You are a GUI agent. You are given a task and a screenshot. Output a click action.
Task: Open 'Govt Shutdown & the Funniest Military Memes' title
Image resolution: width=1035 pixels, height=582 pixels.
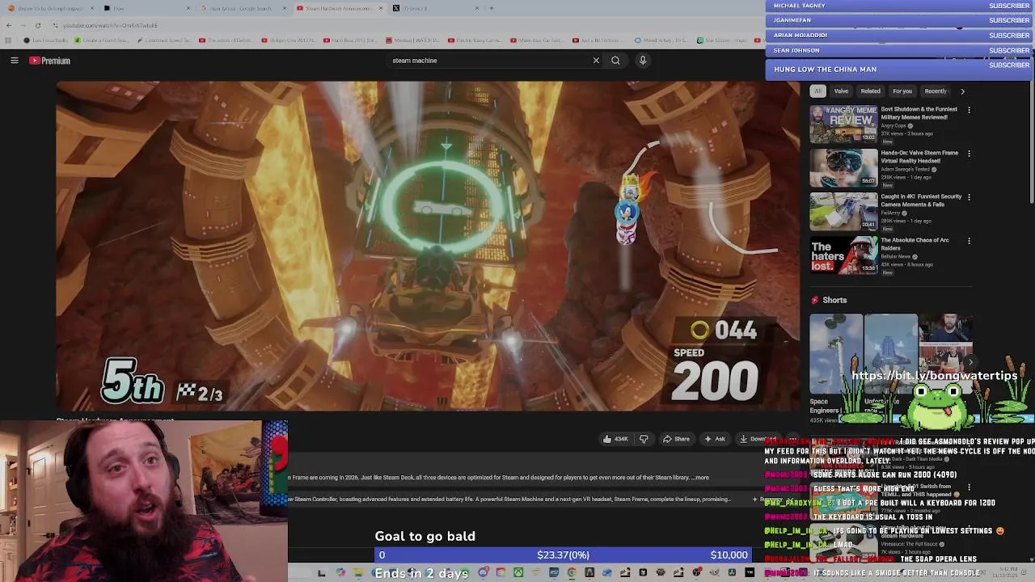(x=919, y=113)
